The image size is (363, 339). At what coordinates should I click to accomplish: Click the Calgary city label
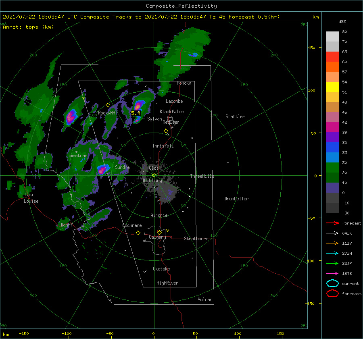tap(157, 237)
